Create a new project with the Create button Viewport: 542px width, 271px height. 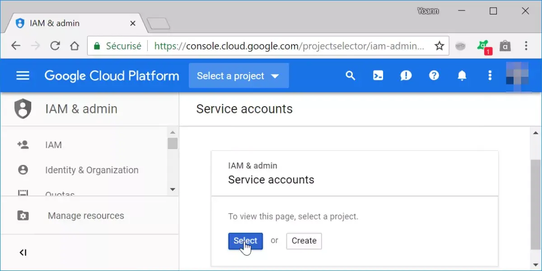click(x=304, y=241)
